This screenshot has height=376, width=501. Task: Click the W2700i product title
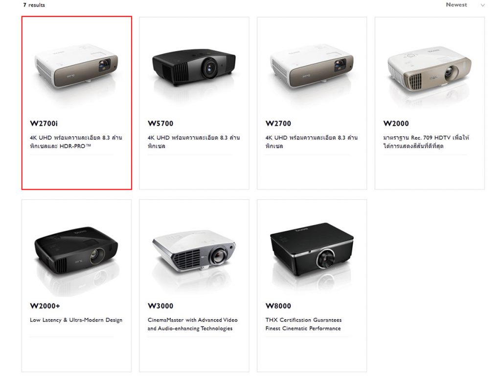coord(44,123)
